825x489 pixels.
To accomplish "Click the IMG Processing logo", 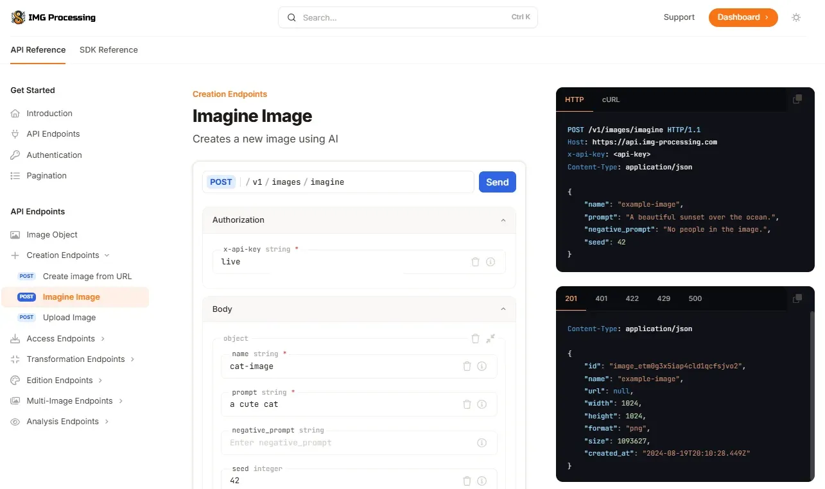I will (53, 18).
